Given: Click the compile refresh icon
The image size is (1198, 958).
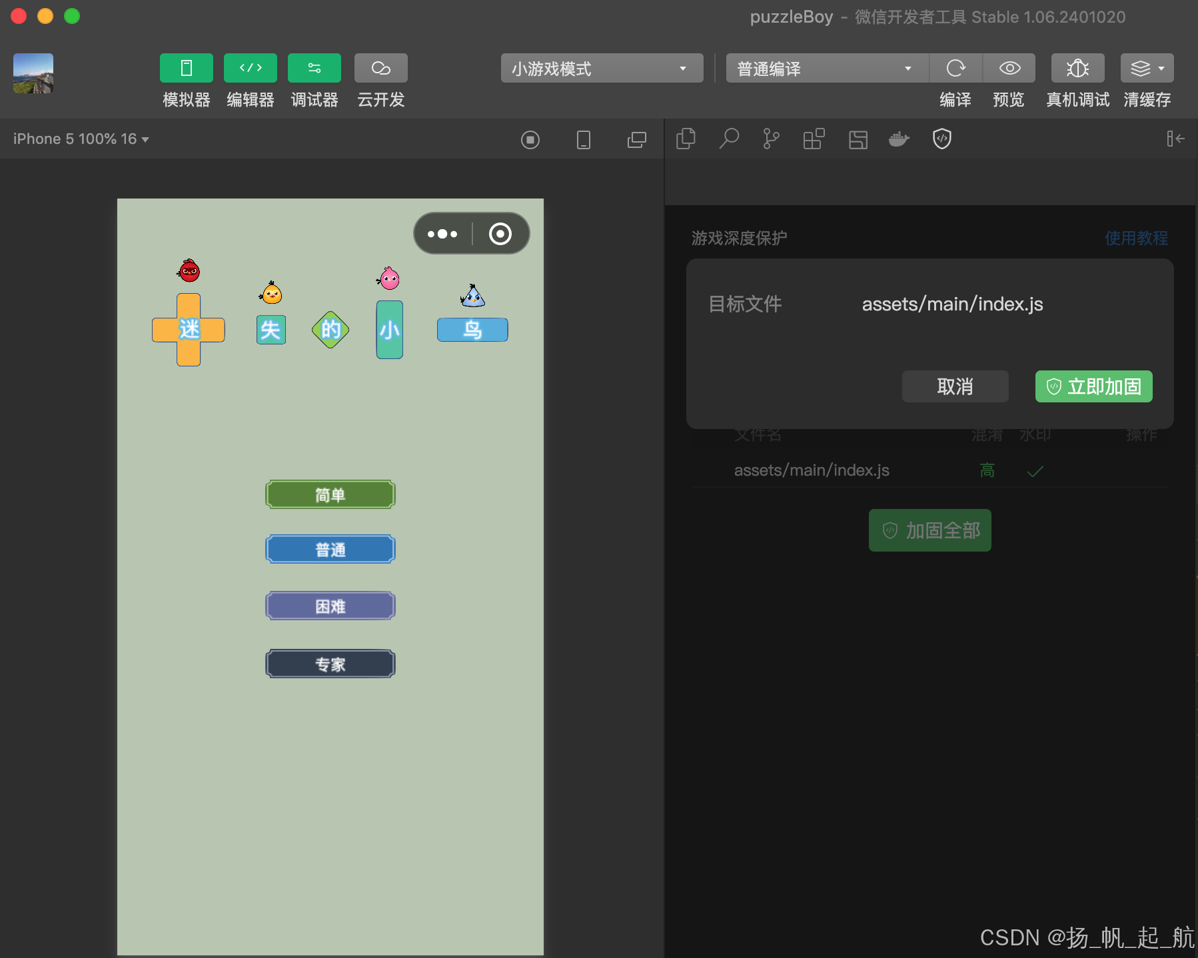Looking at the screenshot, I should coord(956,68).
